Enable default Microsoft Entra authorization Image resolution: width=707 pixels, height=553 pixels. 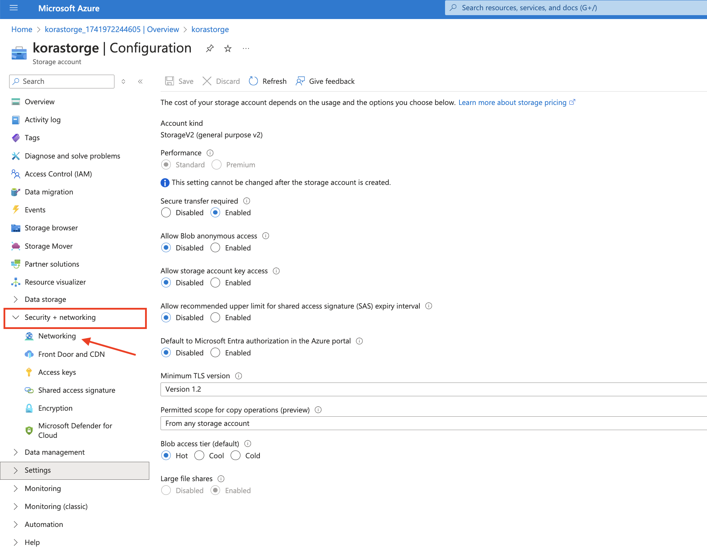pyautogui.click(x=215, y=353)
